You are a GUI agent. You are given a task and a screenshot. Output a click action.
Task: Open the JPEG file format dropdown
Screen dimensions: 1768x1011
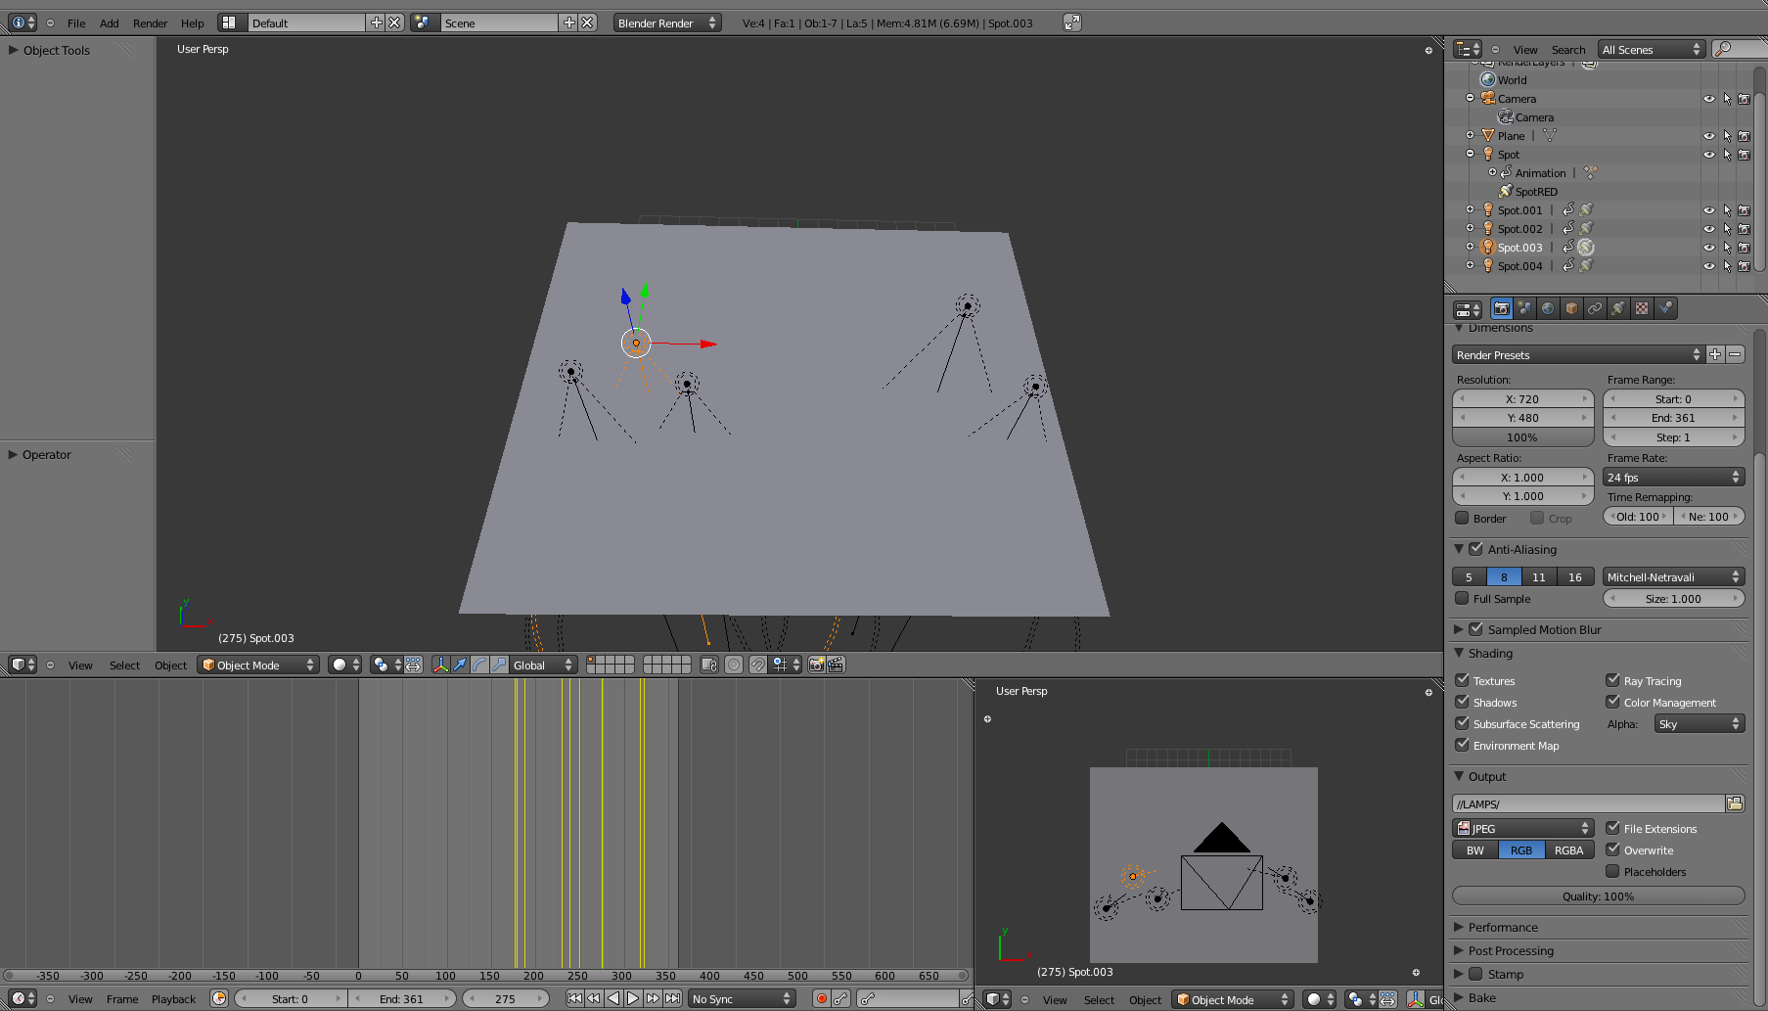click(x=1522, y=828)
